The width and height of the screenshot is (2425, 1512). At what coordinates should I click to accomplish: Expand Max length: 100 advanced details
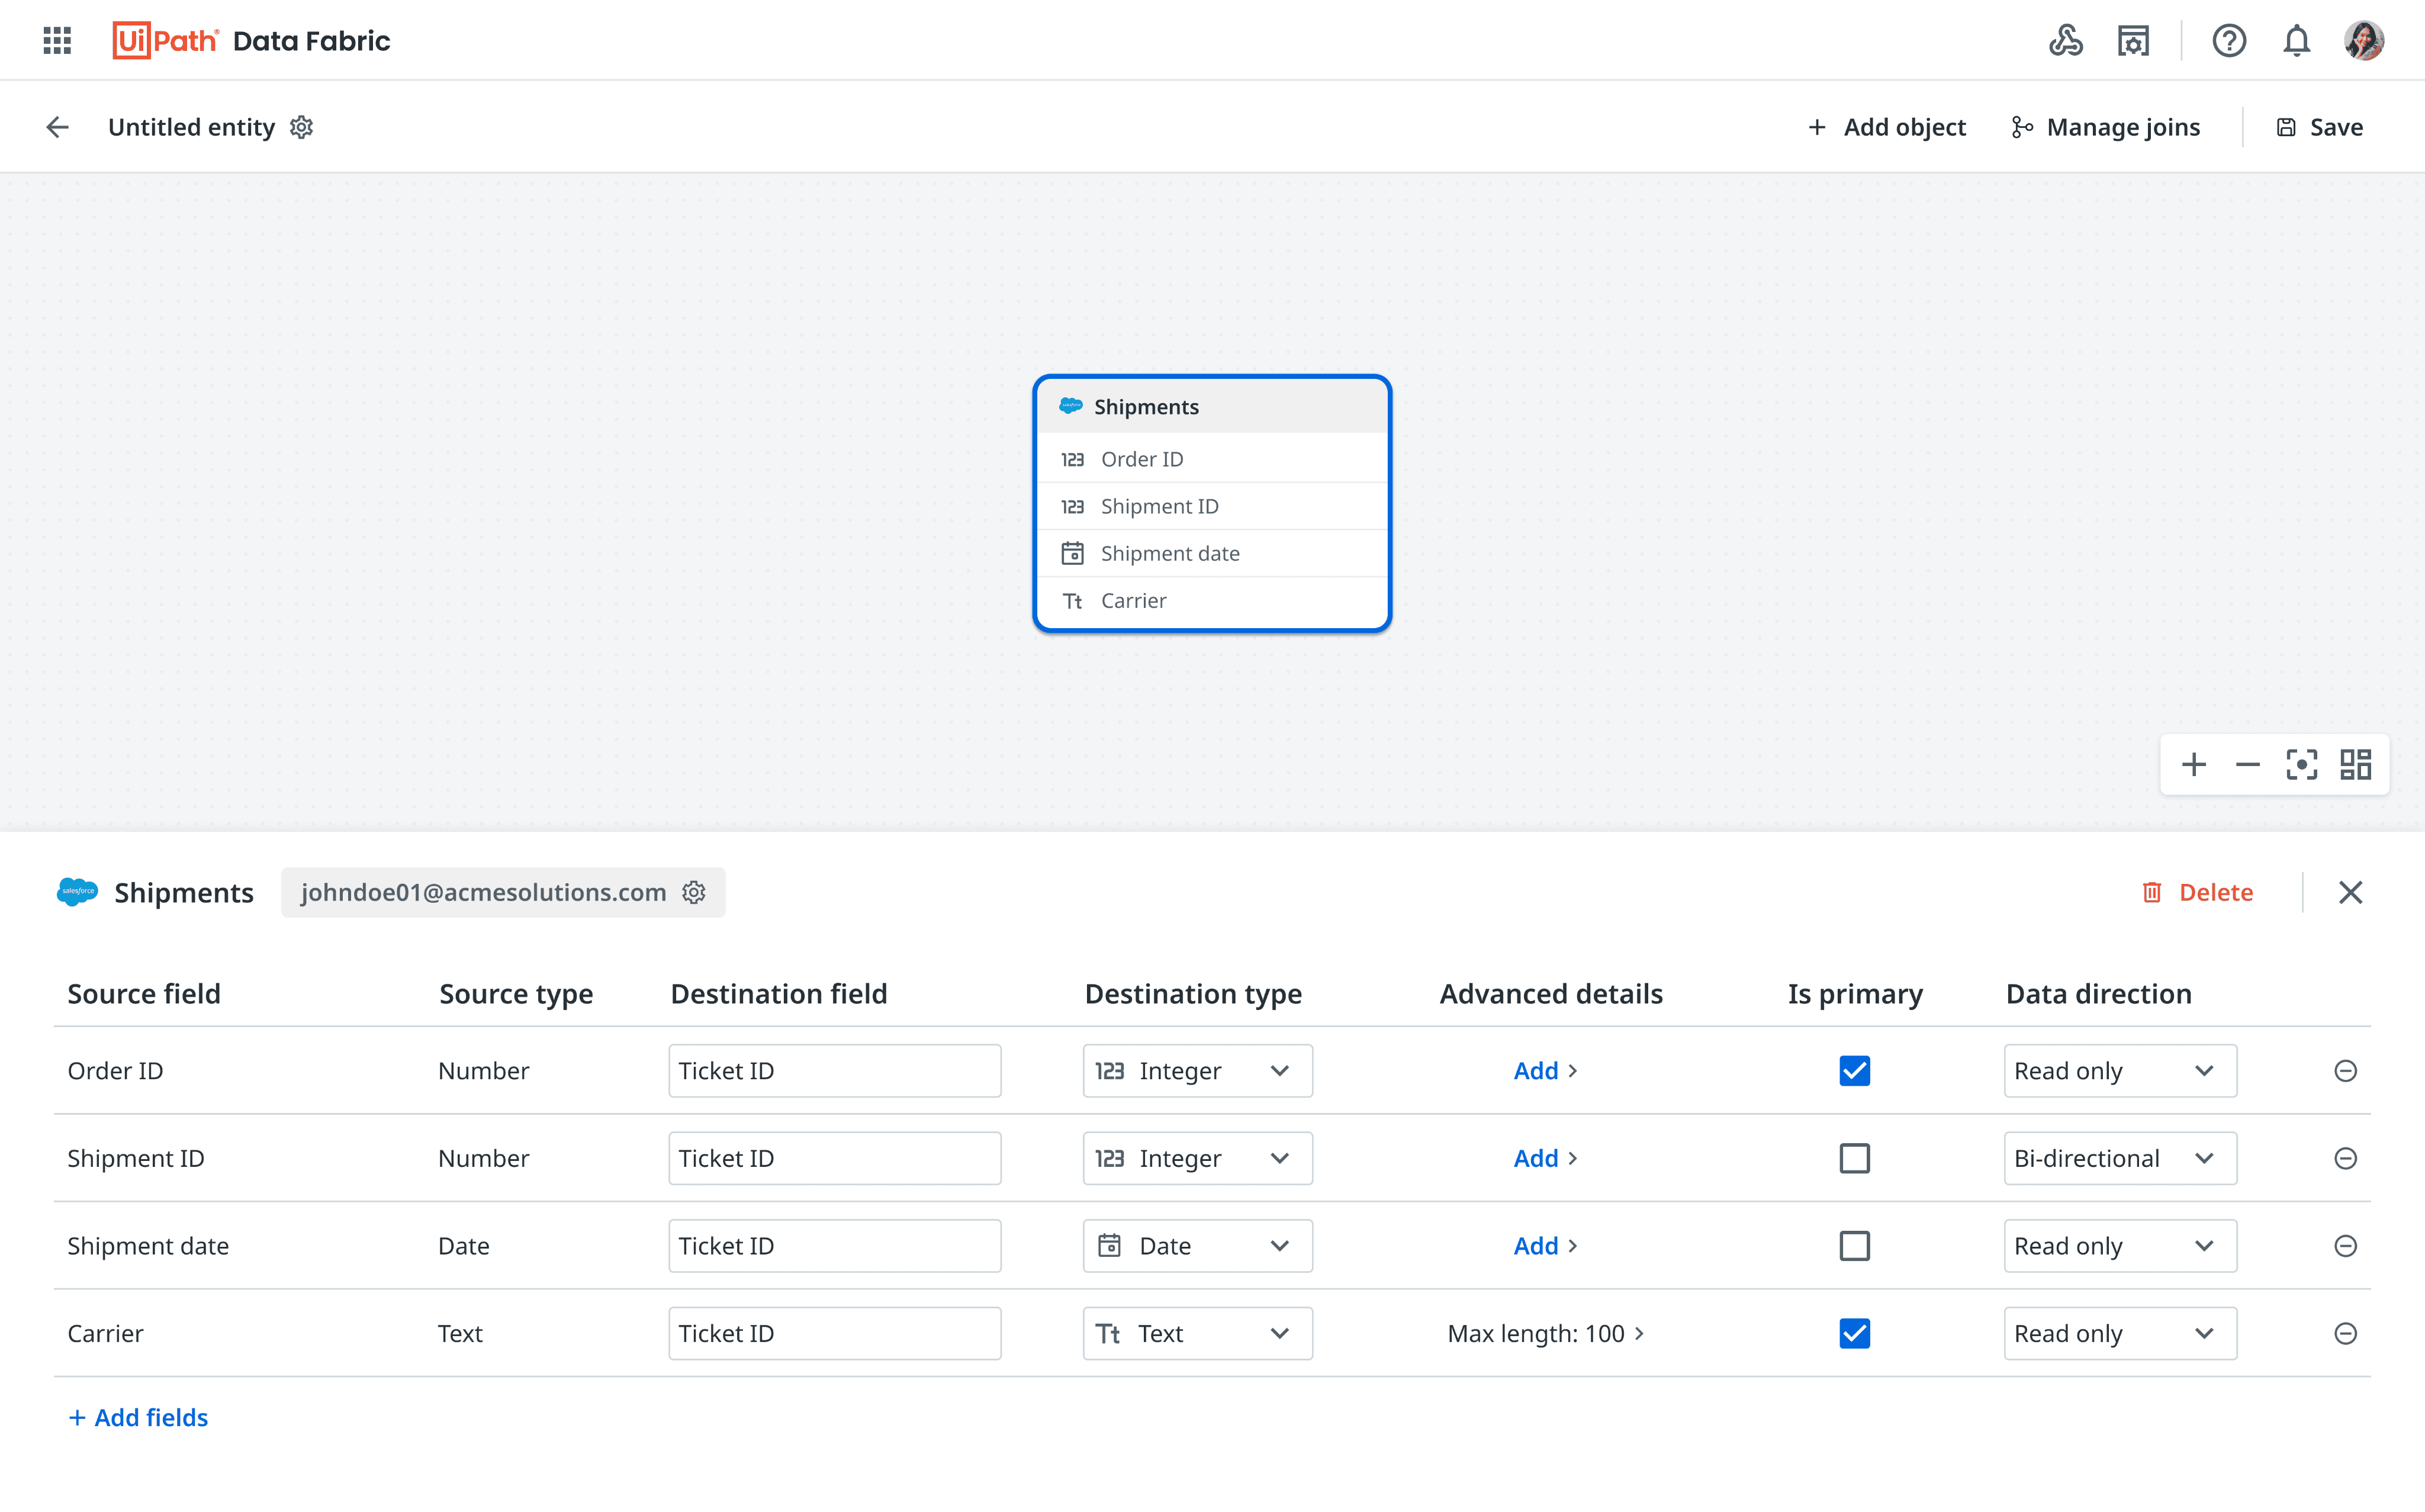point(1545,1333)
